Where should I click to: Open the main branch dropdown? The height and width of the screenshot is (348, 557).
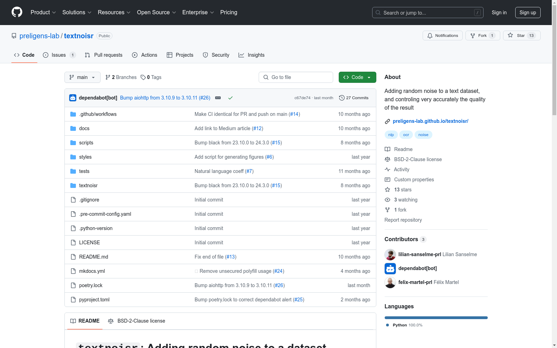83,77
